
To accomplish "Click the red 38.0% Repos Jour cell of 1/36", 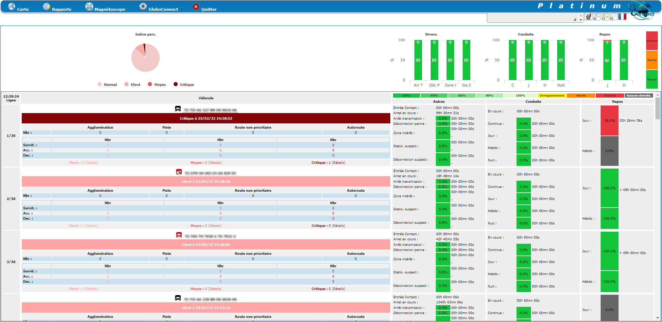I will [x=609, y=121].
